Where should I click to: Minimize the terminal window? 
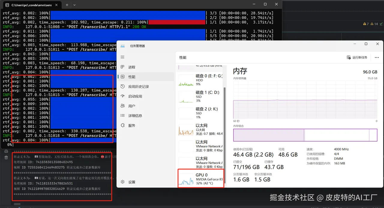254,4
